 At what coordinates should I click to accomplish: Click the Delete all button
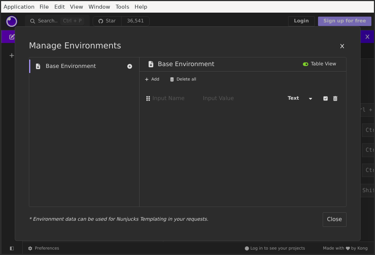click(x=183, y=79)
